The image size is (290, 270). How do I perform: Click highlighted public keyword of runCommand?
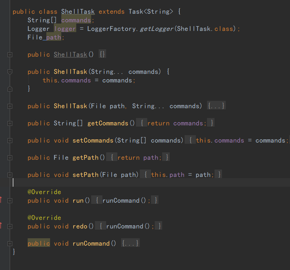click(x=39, y=243)
